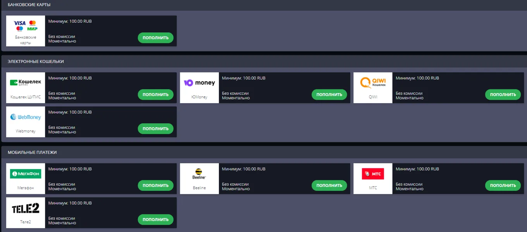Click the QIWI caption under its logo

tap(373, 97)
